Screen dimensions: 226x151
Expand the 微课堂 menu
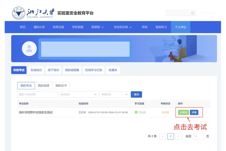tap(97, 27)
